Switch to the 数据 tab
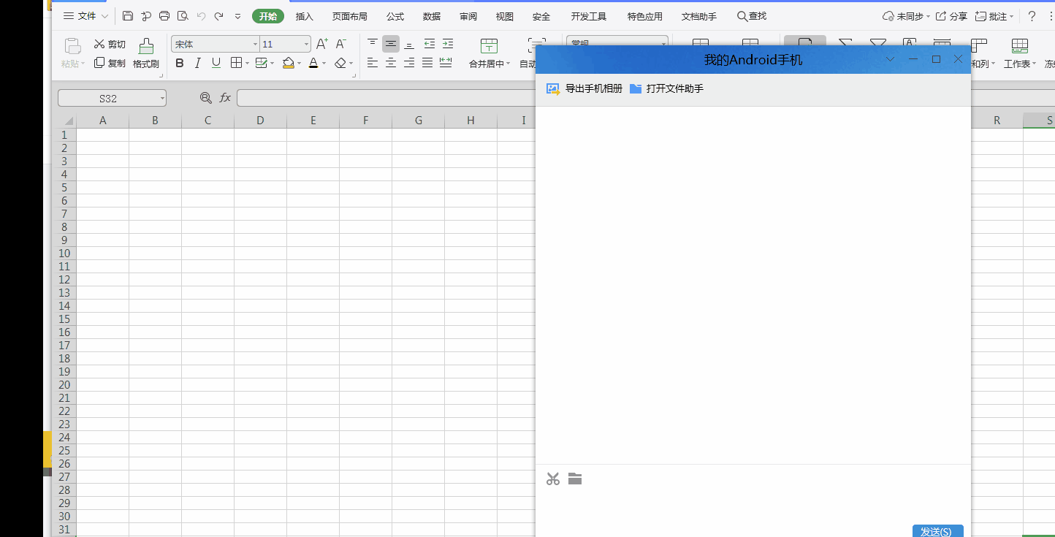This screenshot has width=1055, height=537. click(432, 16)
